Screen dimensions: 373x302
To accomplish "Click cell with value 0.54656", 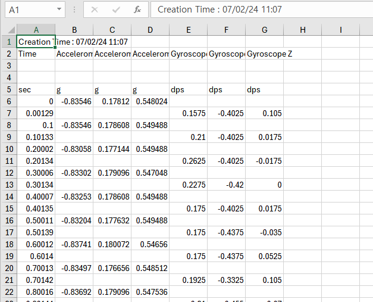I will pyautogui.click(x=151, y=244).
